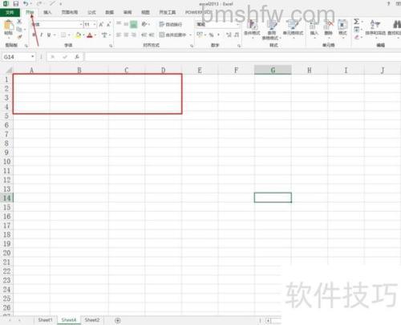
Task: Toggle align text left
Action: 119,35
